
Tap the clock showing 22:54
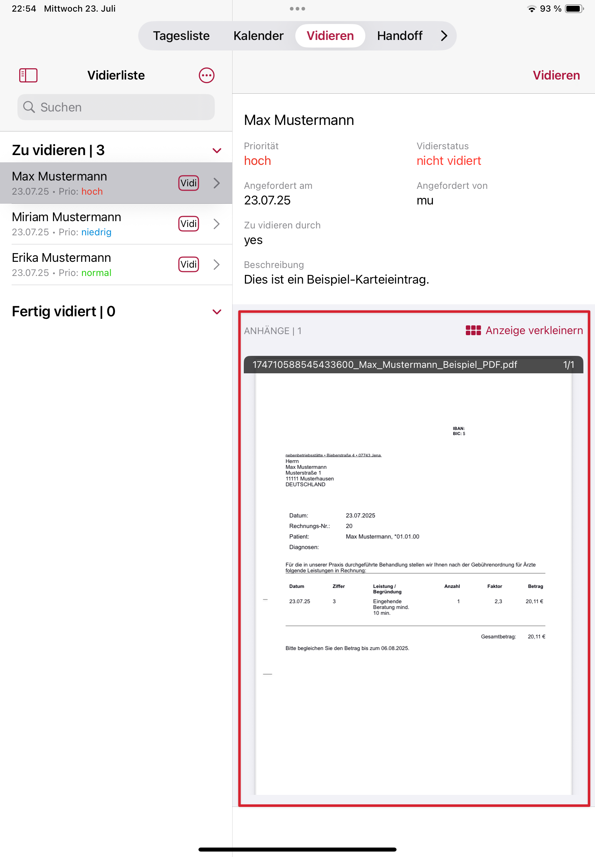[x=24, y=9]
